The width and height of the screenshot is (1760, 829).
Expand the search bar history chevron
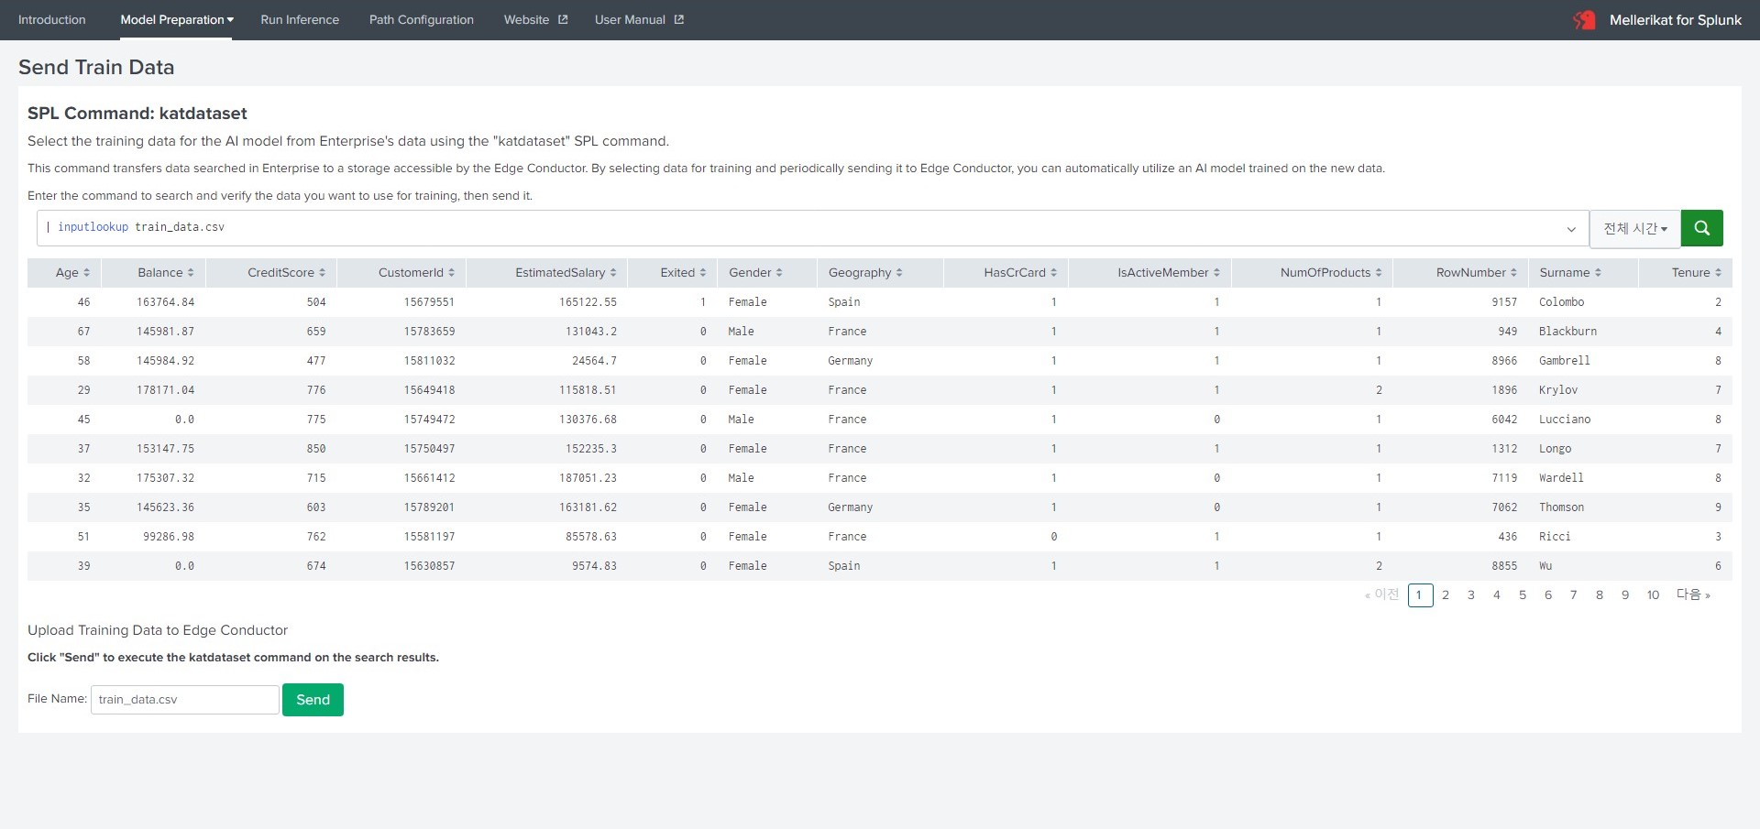click(1571, 229)
